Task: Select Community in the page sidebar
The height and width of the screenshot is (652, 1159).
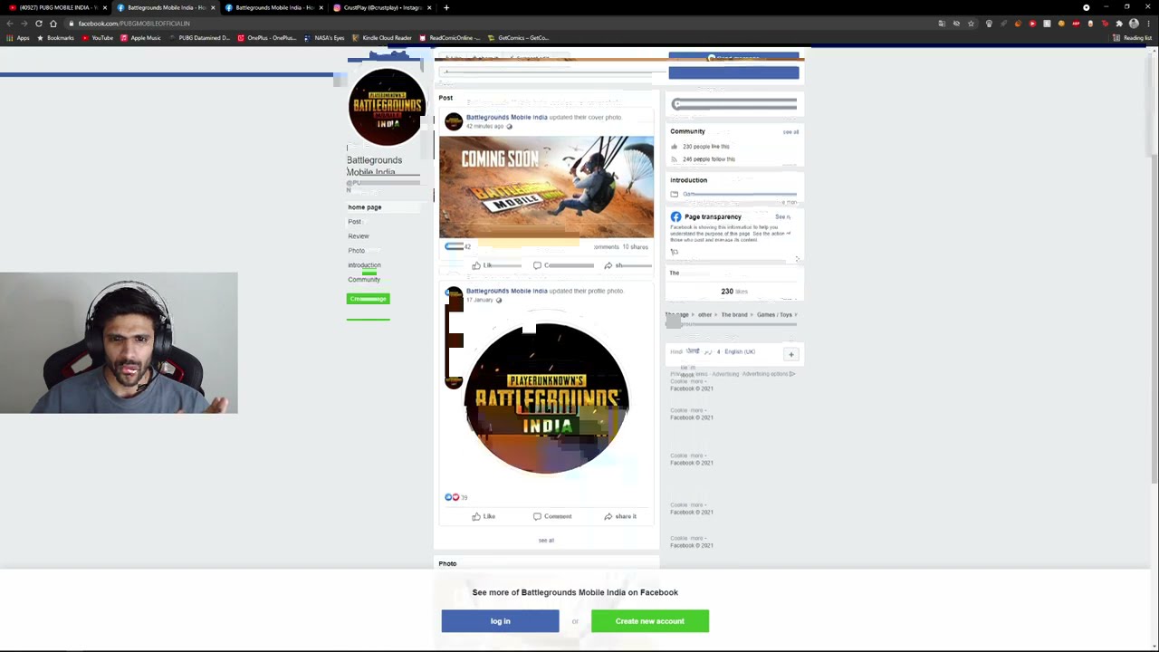Action: click(x=364, y=280)
